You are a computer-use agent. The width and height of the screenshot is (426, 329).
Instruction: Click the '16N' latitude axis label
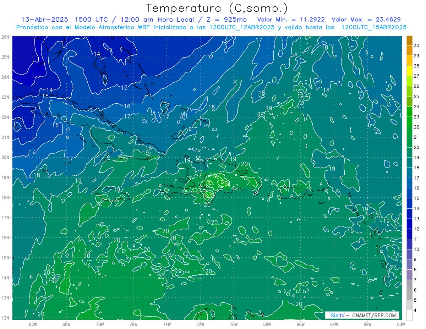click(5, 237)
